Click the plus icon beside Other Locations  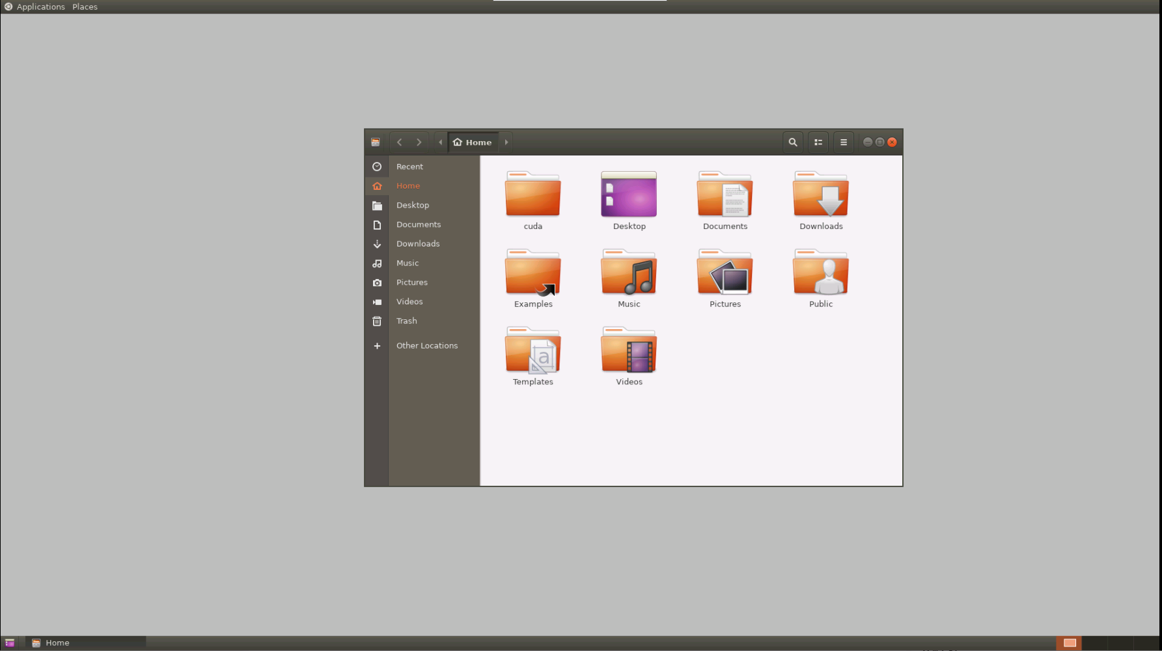[x=377, y=346]
